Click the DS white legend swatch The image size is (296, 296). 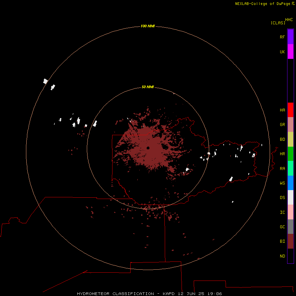[x=290, y=197]
